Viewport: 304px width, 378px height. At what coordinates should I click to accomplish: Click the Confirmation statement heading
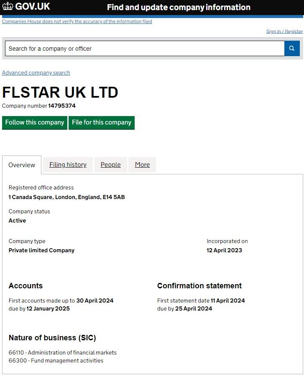(x=199, y=286)
